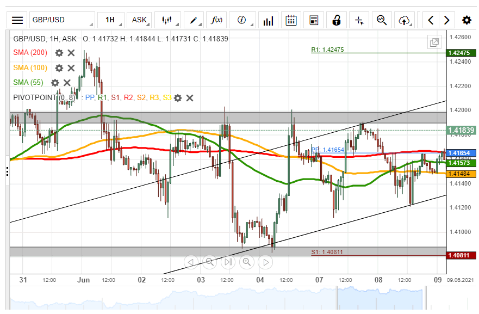Viewport: 479px width, 314px height.
Task: Activate the crosshair cursor tool
Action: [x=359, y=20]
